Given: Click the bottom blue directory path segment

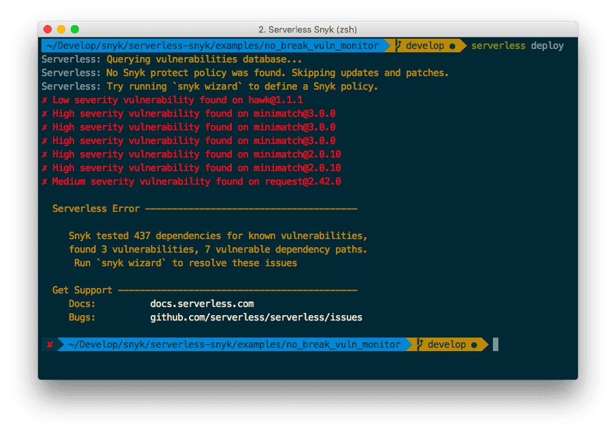Looking at the screenshot, I should [234, 344].
